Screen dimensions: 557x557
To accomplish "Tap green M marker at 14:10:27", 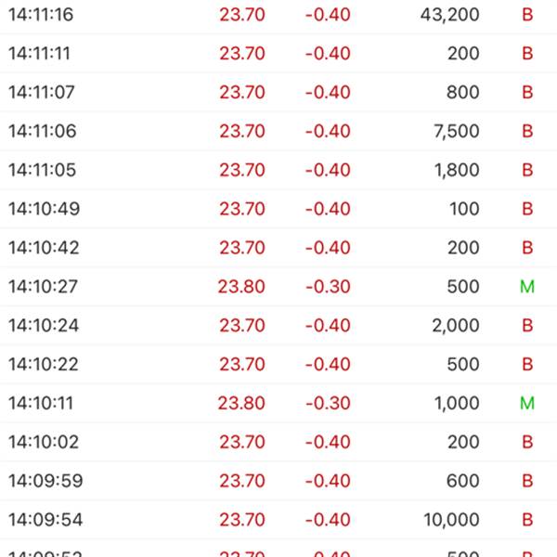I will coord(527,286).
